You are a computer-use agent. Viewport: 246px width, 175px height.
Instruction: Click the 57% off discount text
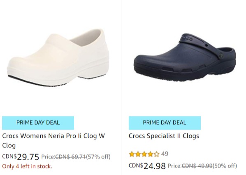click(98, 157)
